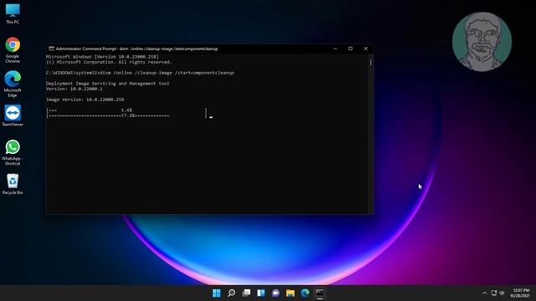Open the This PC desktop icon

[x=13, y=14]
